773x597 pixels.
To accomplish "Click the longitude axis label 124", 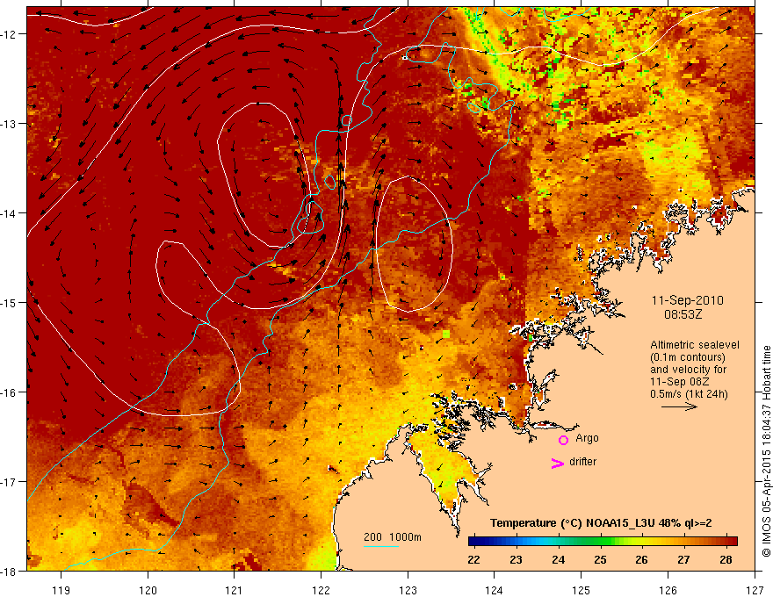I will point(495,590).
